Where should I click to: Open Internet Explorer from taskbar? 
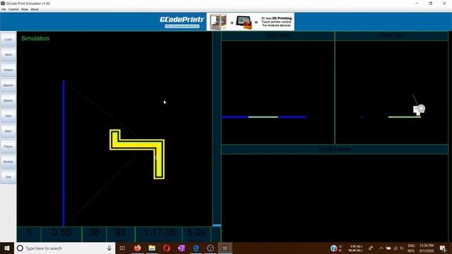[x=196, y=248]
